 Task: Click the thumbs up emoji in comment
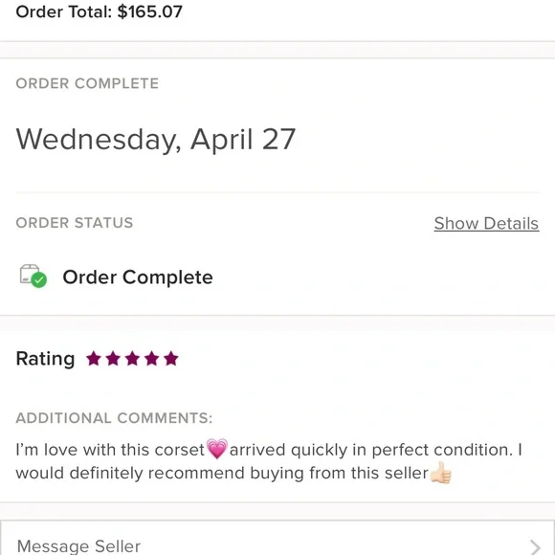(x=441, y=473)
